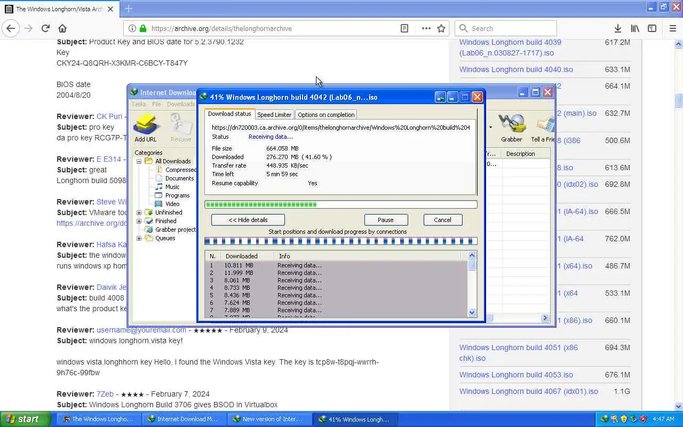
Task: Open the Downloads menu in IDM
Action: [x=181, y=104]
